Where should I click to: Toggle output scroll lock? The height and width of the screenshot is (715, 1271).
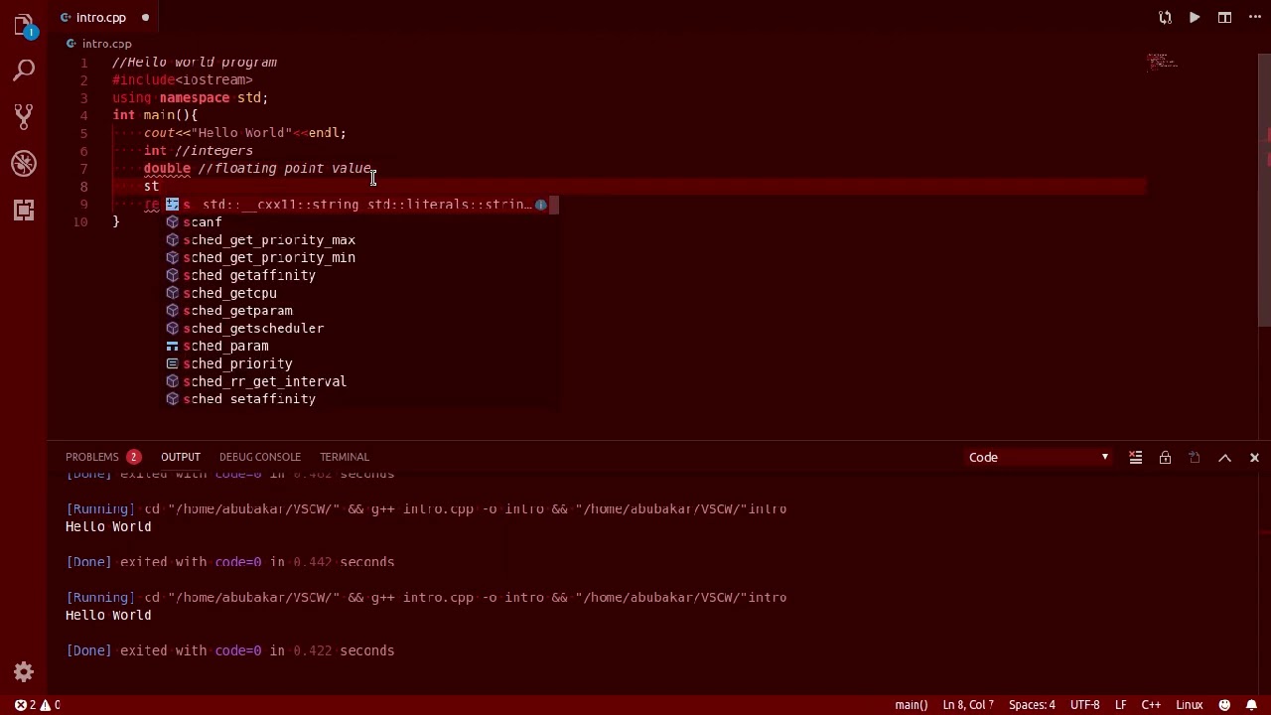tap(1165, 457)
